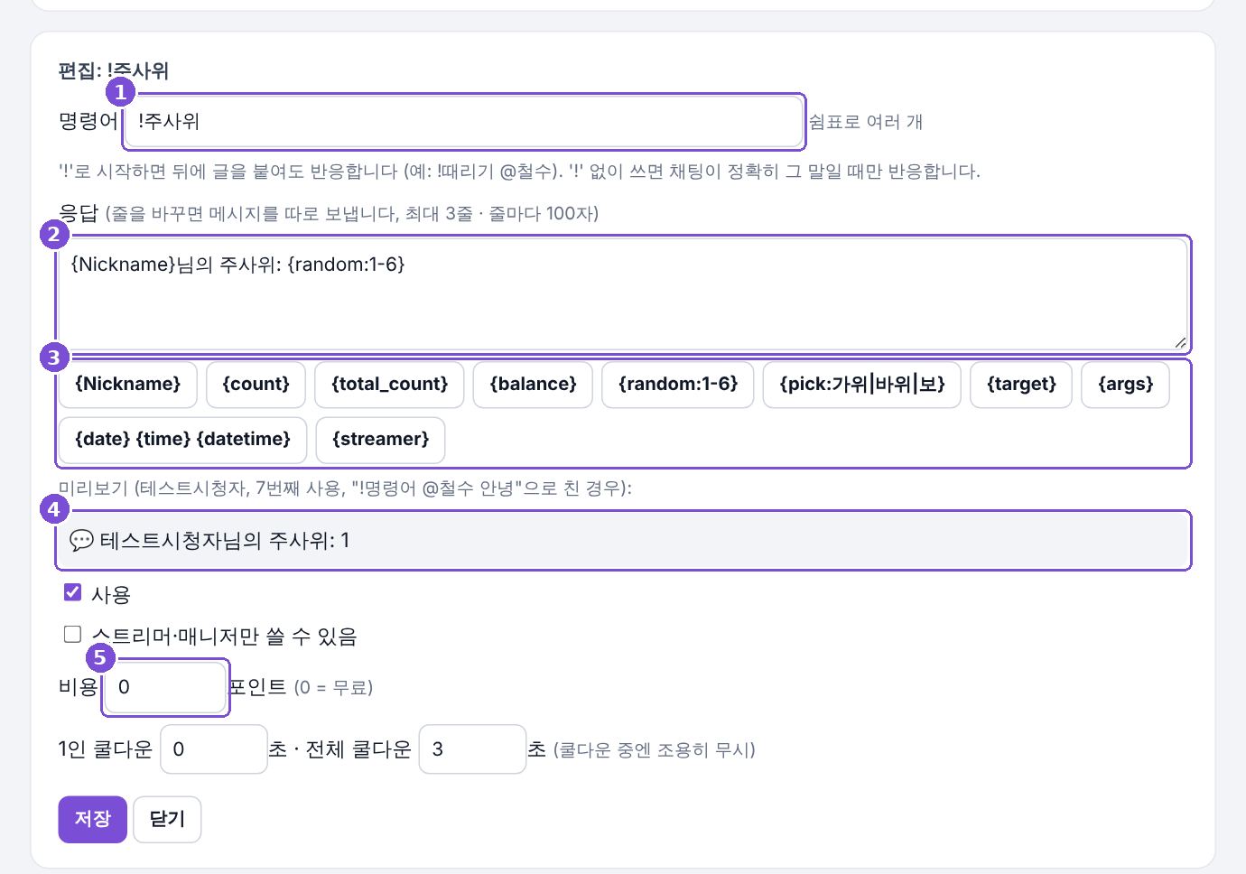
Task: Click the speech bubble icon in the preview
Action: click(81, 541)
